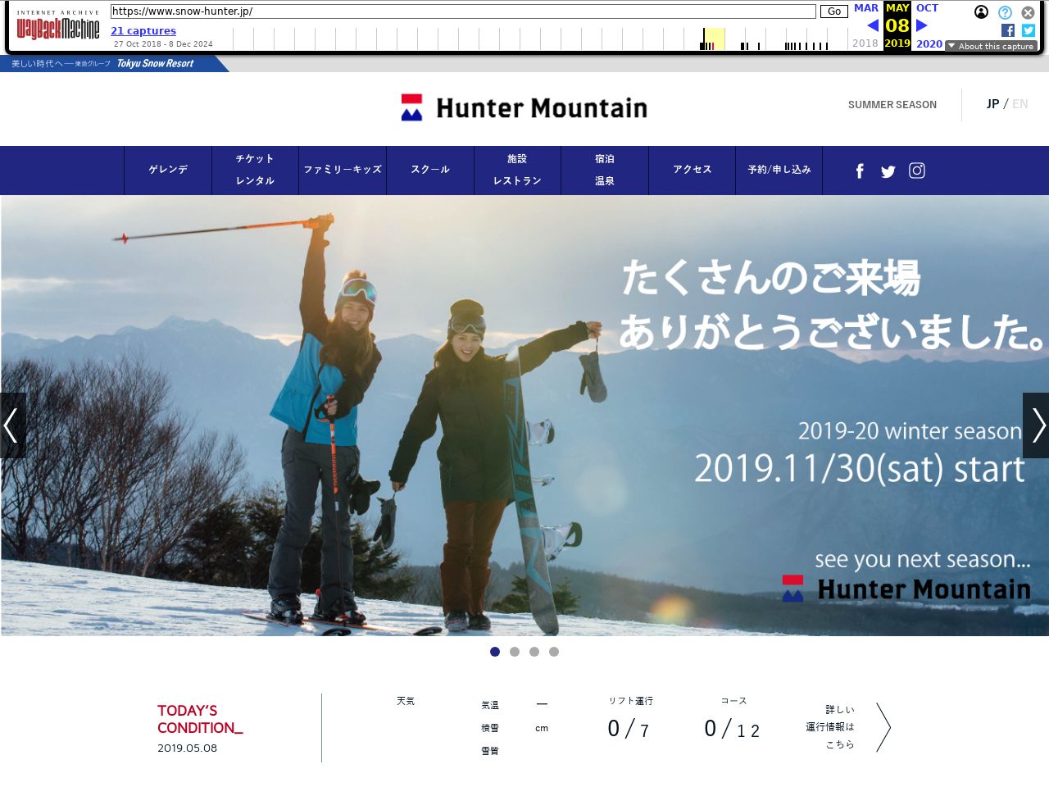This screenshot has width=1049, height=787.
Task: Open the Facebook icon in navigation bar
Action: [x=860, y=171]
